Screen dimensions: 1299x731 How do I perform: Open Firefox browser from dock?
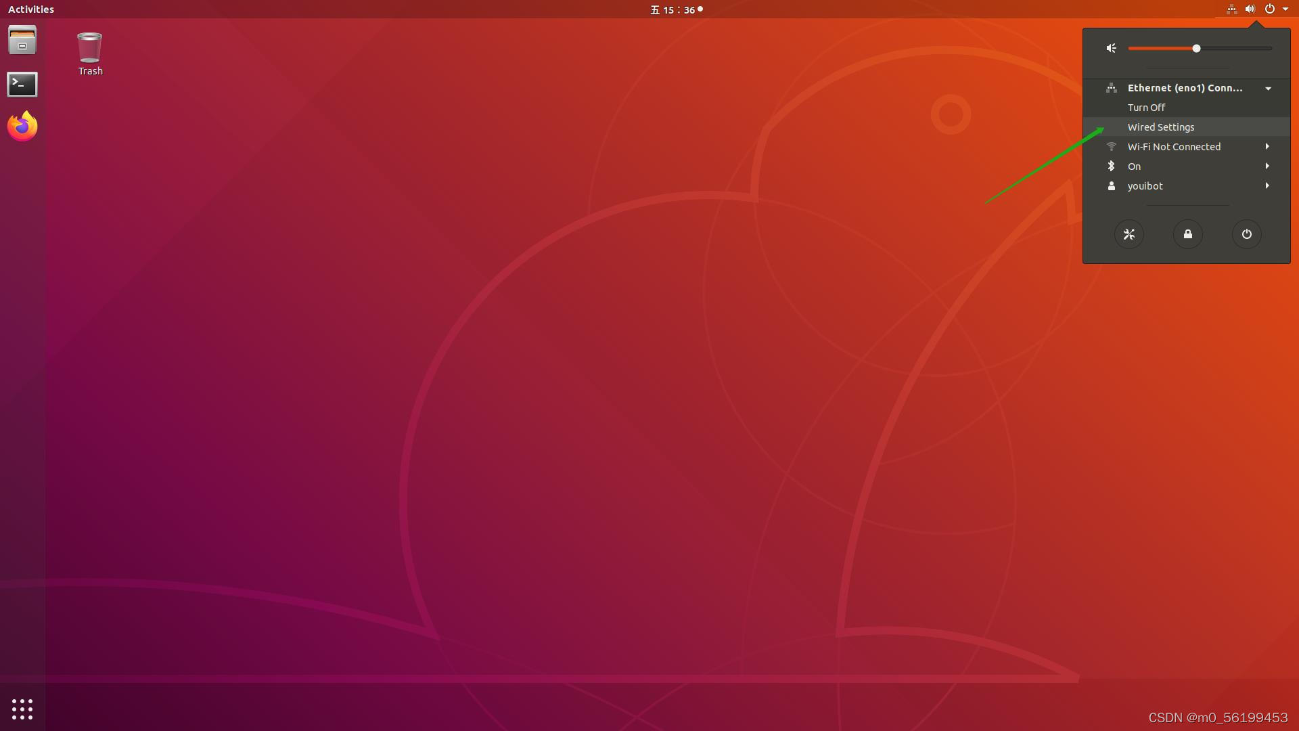[x=22, y=127]
